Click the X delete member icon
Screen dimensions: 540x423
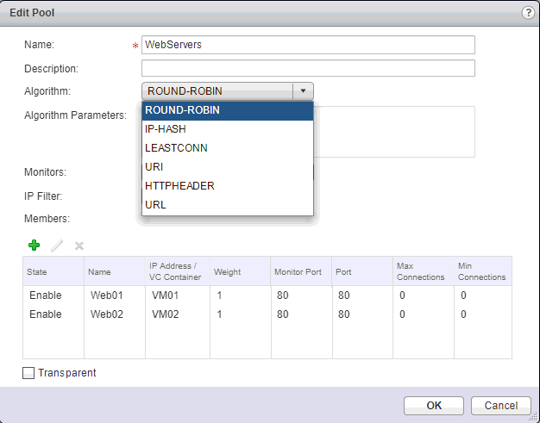pyautogui.click(x=79, y=246)
